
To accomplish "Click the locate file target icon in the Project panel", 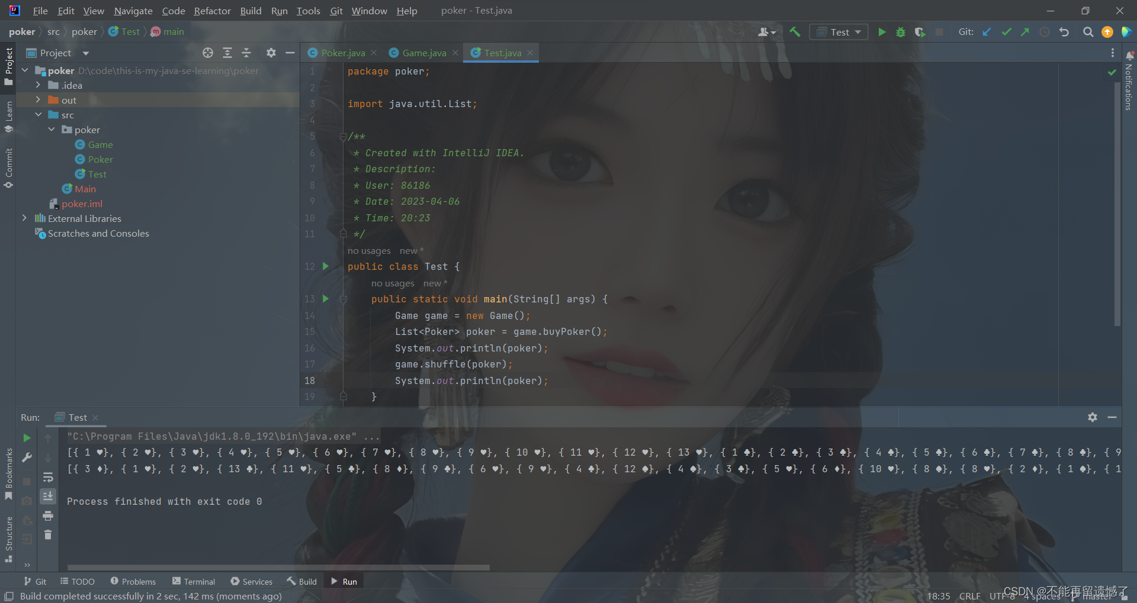I will click(x=208, y=53).
